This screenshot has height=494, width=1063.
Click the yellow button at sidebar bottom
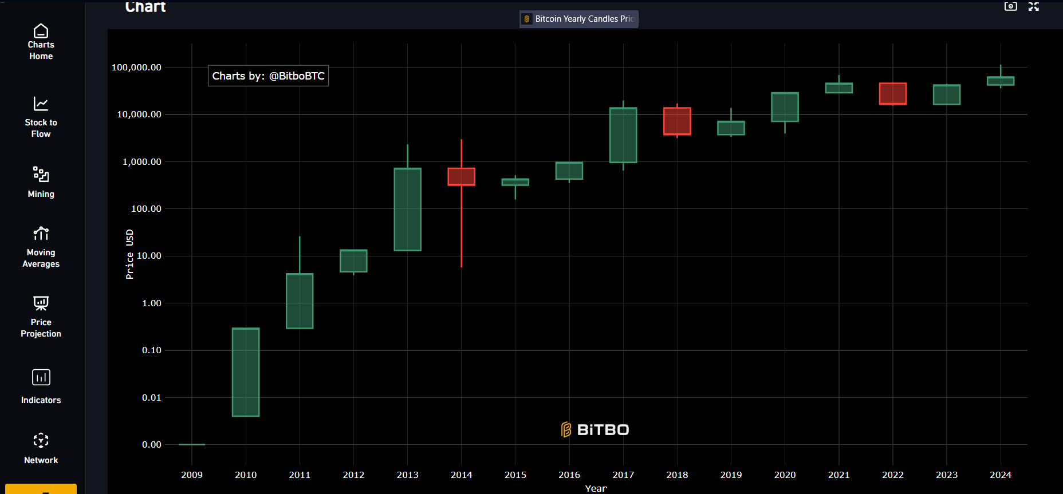(x=41, y=489)
